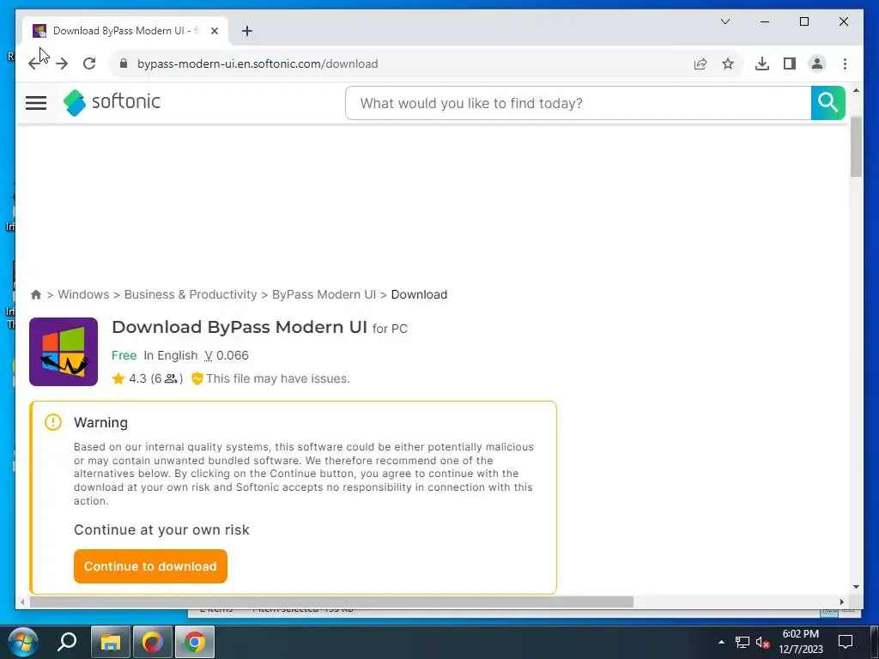
Task: Click 'This file may have issues' text
Action: pos(278,378)
